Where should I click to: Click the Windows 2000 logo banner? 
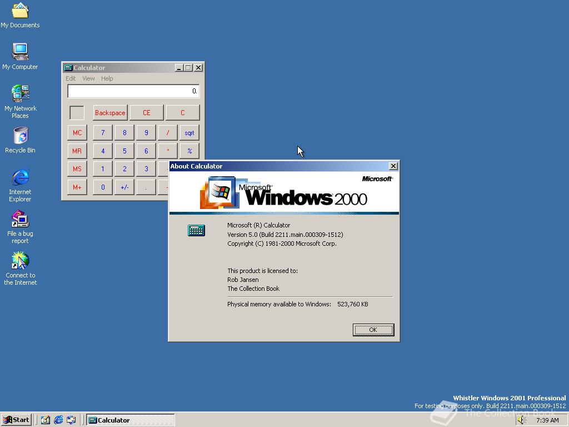point(284,192)
